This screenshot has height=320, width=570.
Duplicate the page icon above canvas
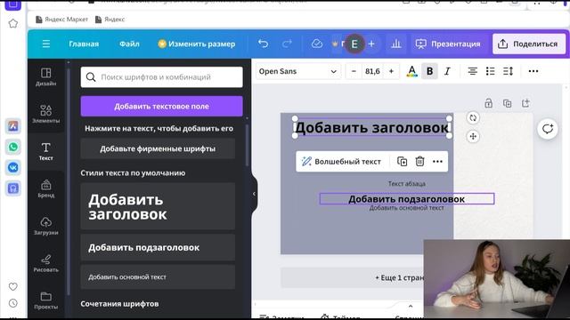[x=507, y=103]
